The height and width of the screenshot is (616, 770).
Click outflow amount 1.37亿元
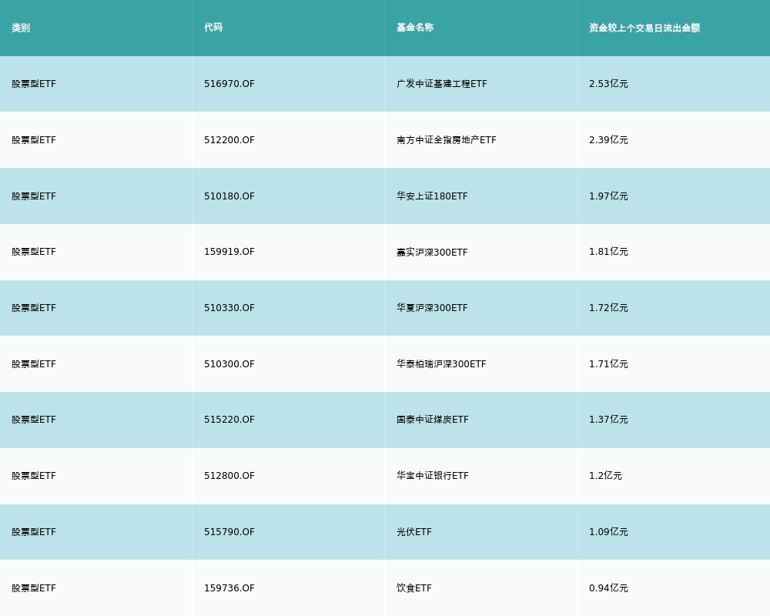click(x=608, y=420)
